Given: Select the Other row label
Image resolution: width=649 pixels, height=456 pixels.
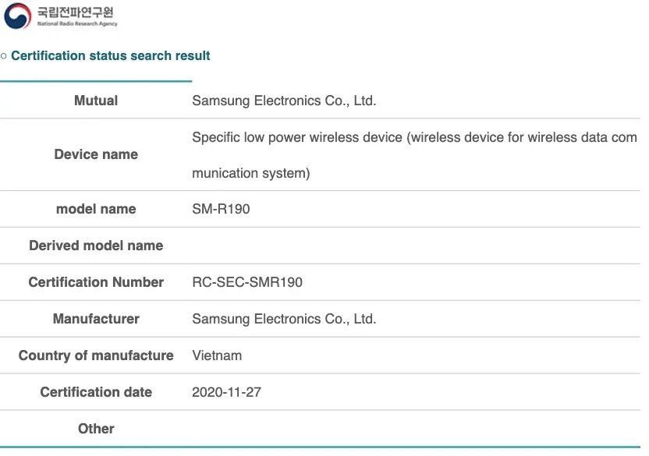Looking at the screenshot, I should (x=96, y=429).
